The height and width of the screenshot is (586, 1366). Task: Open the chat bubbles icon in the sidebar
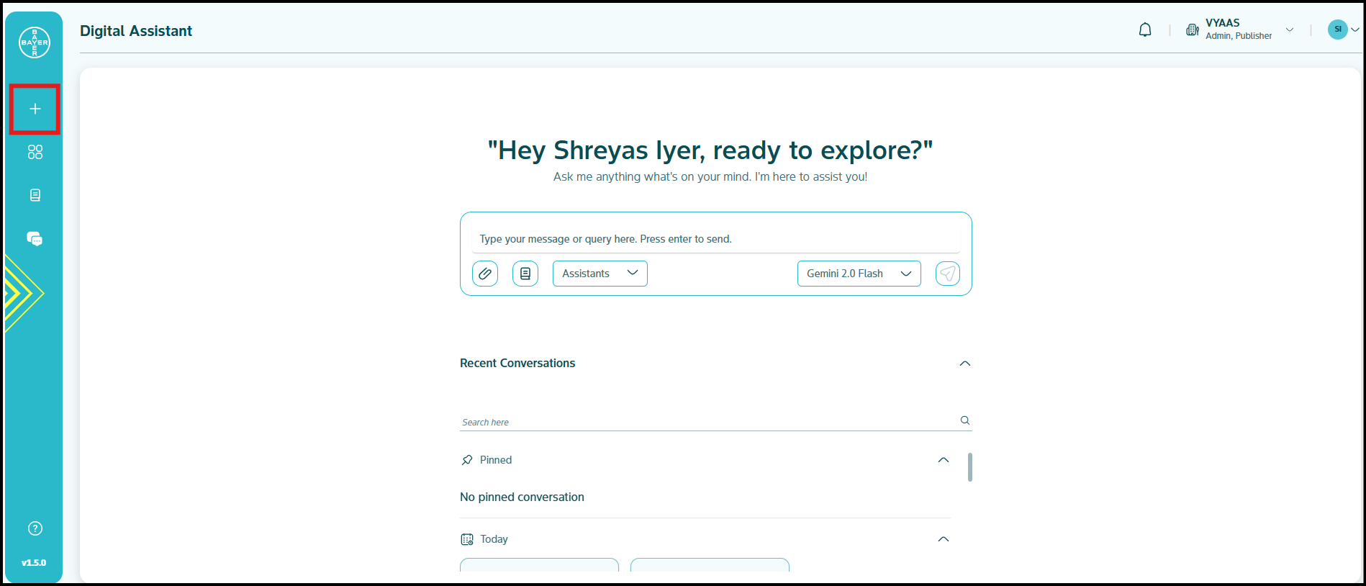35,239
